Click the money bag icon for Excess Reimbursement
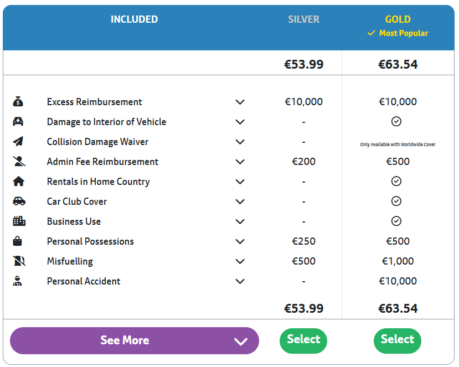Image resolution: width=459 pixels, height=367 pixels. (x=18, y=101)
